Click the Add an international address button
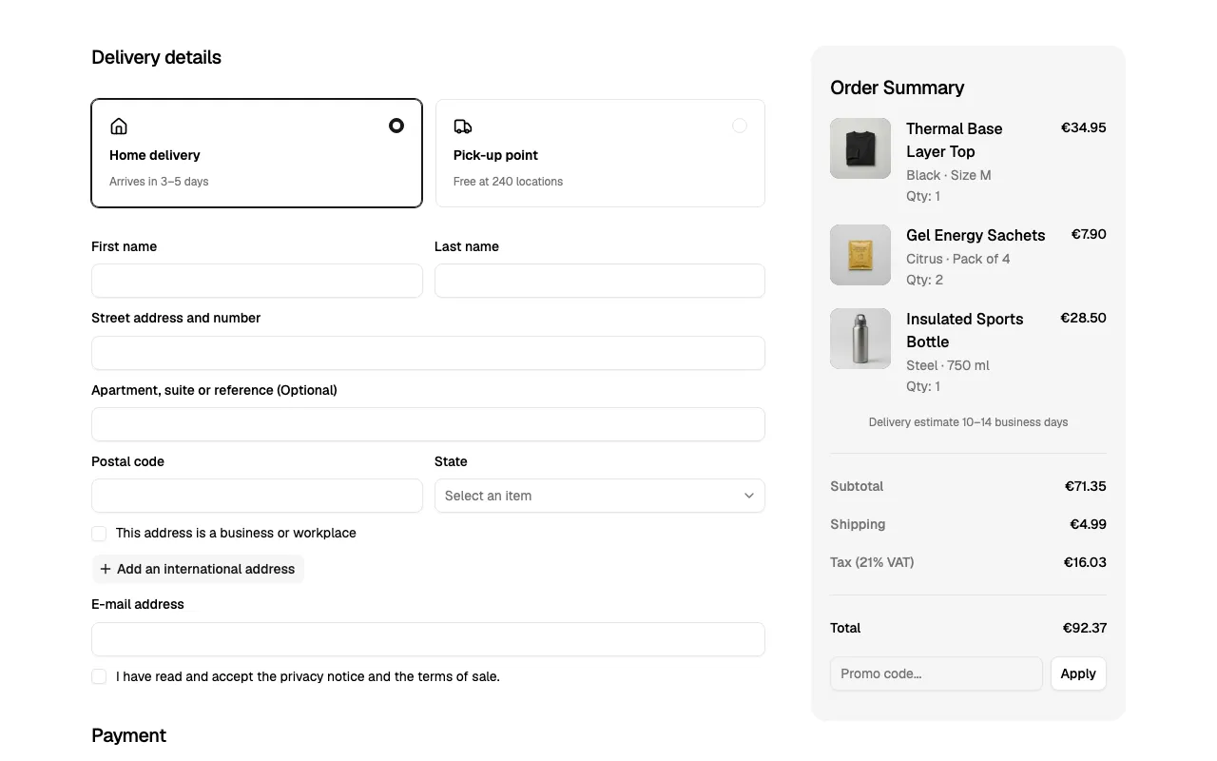The width and height of the screenshot is (1217, 761). pyautogui.click(x=198, y=569)
